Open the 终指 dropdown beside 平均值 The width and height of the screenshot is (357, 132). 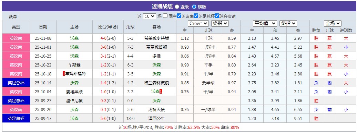(x=288, y=23)
